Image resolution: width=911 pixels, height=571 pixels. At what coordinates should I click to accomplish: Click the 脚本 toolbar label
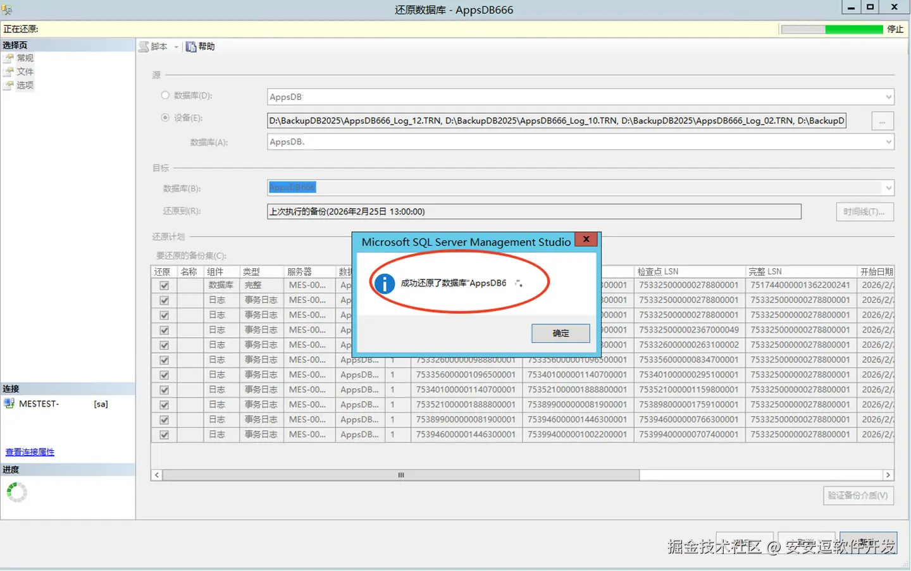159,47
